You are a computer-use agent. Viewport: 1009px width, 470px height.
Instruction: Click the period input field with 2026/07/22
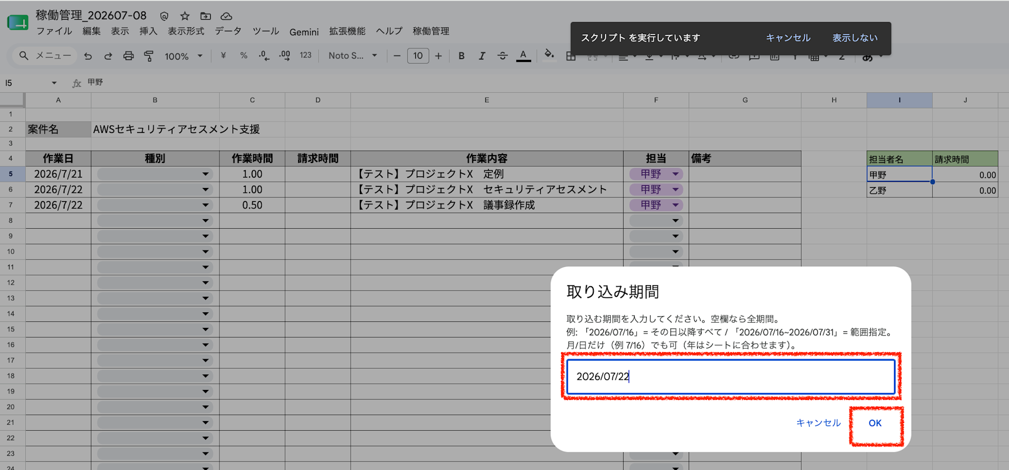coord(731,376)
